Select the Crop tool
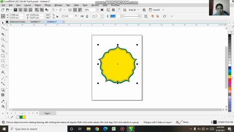 [3, 34]
